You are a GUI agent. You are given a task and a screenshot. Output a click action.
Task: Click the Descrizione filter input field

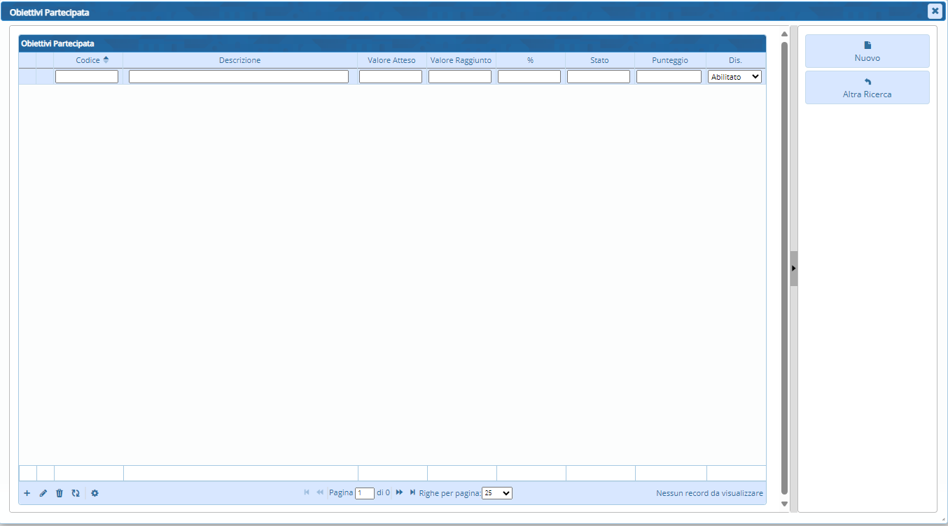238,77
